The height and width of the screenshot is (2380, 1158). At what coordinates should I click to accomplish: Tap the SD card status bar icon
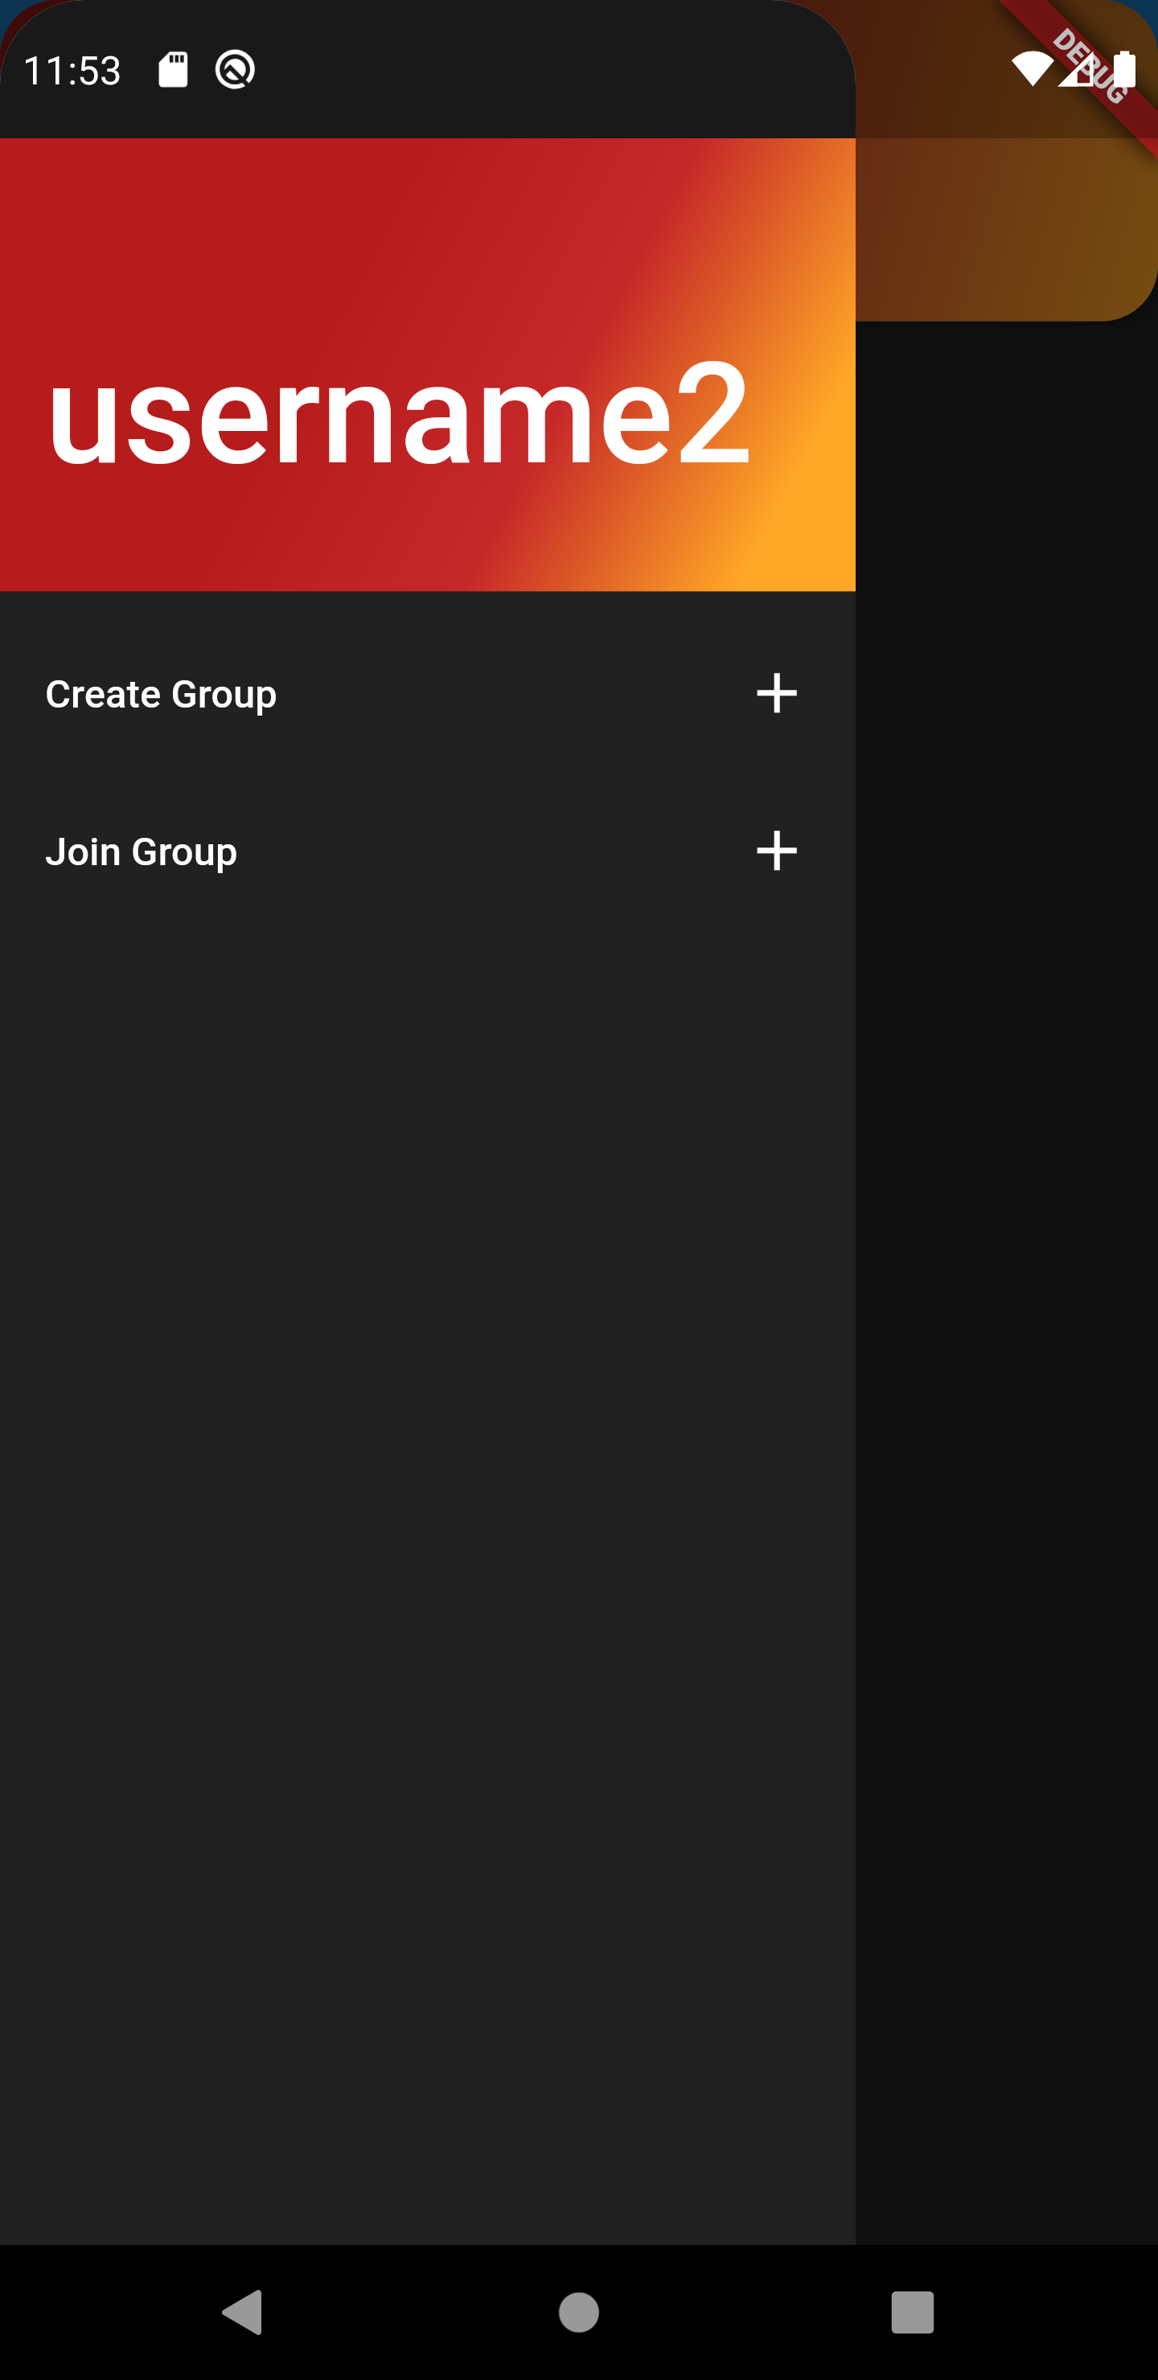[173, 69]
